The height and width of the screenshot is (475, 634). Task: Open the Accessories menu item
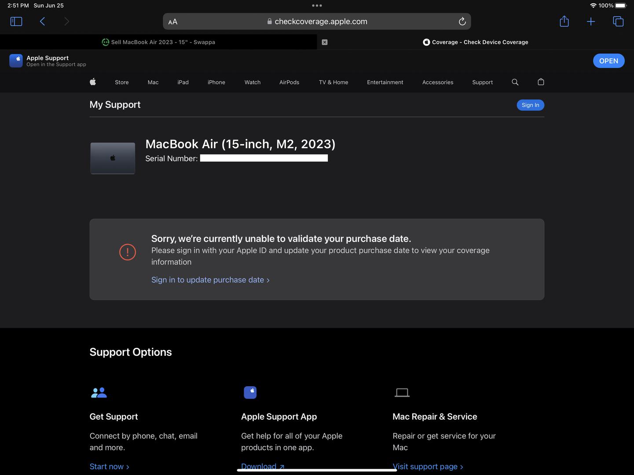(x=438, y=82)
